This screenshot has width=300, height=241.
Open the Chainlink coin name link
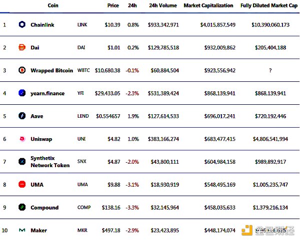coord(42,24)
